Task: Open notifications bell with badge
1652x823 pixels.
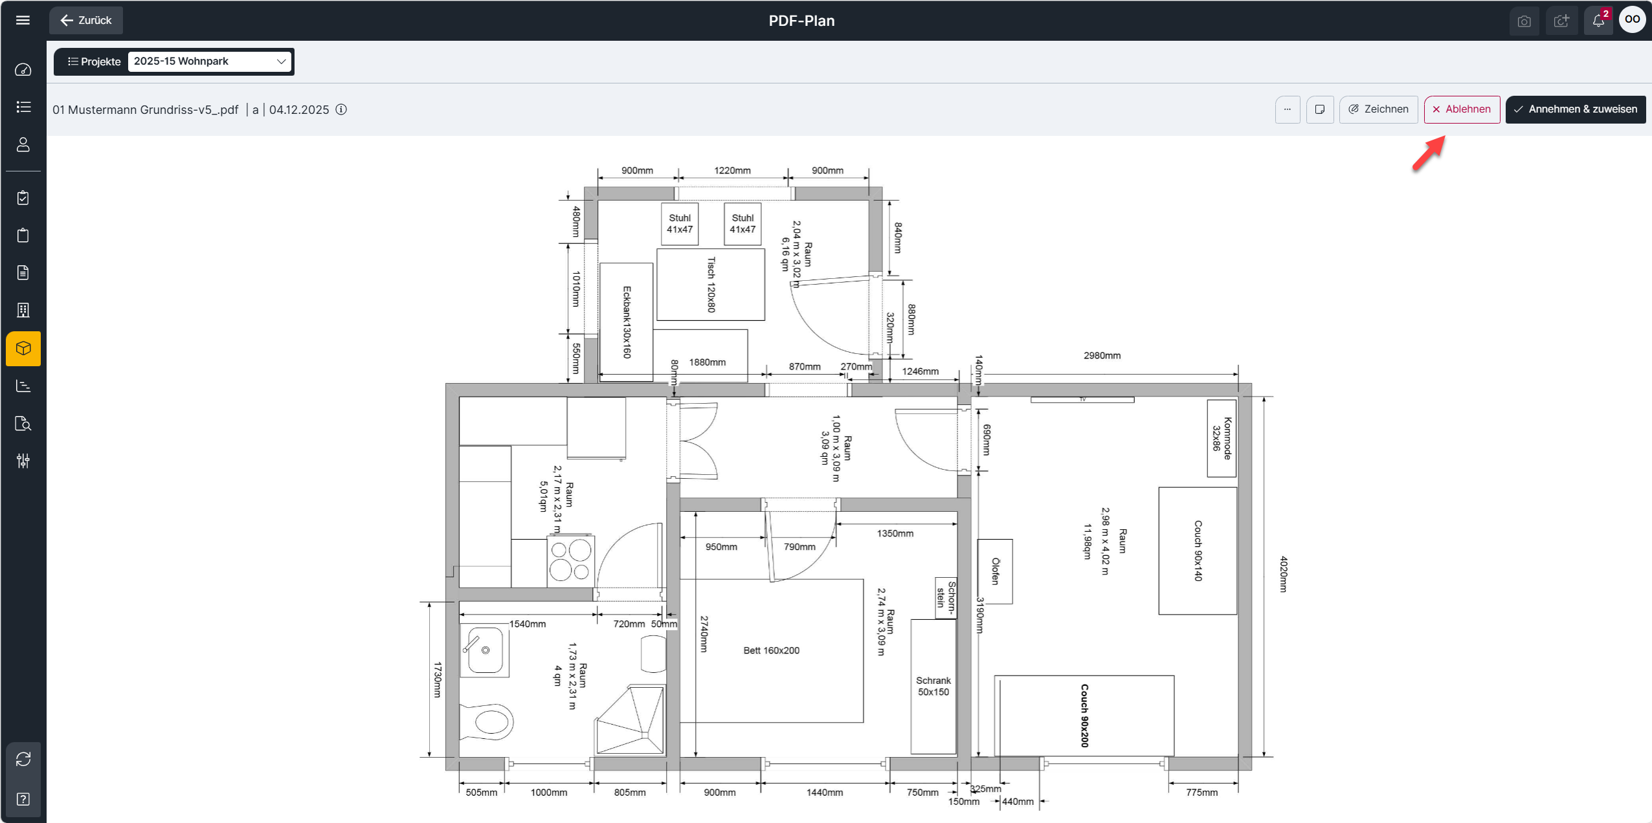Action: [x=1598, y=21]
